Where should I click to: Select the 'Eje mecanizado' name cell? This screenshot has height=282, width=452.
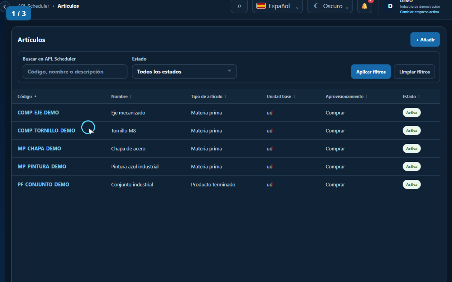(128, 113)
